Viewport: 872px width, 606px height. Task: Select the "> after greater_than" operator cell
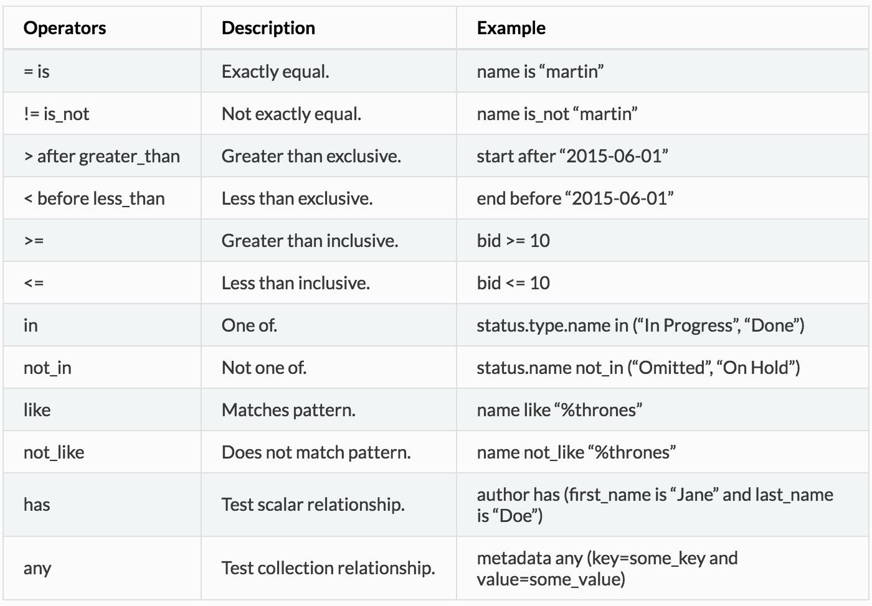pyautogui.click(x=102, y=156)
